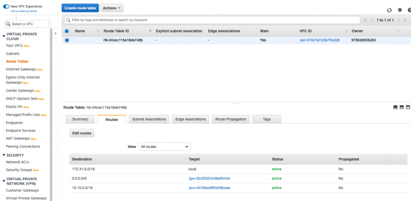Click the Select a VPC input field
This screenshot has width=411, height=201.
pyautogui.click(x=27, y=24)
